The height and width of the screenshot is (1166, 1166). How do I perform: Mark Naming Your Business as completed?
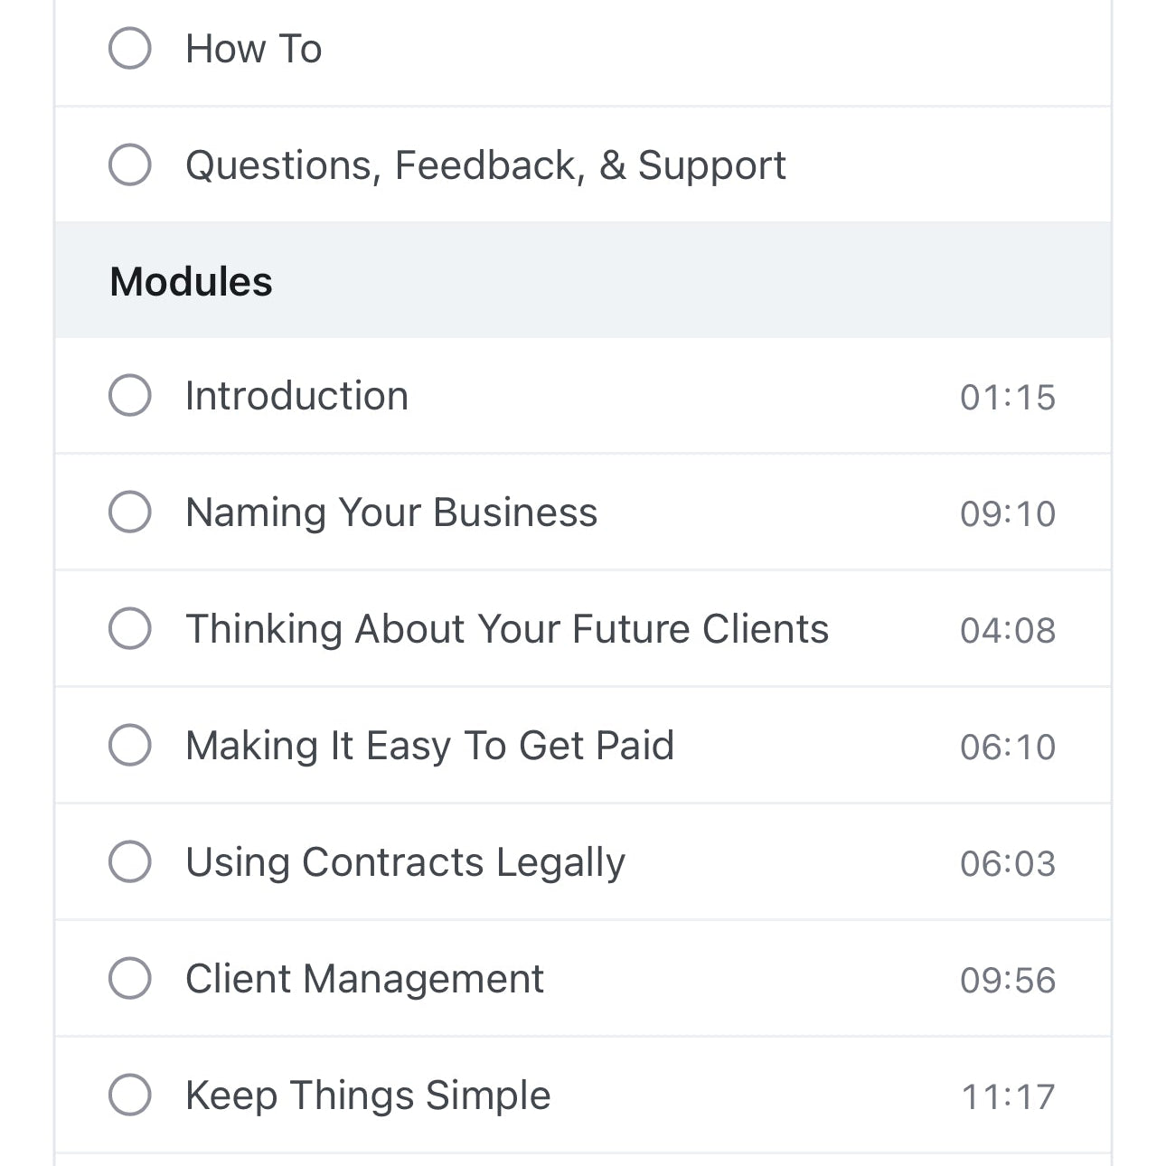point(129,512)
